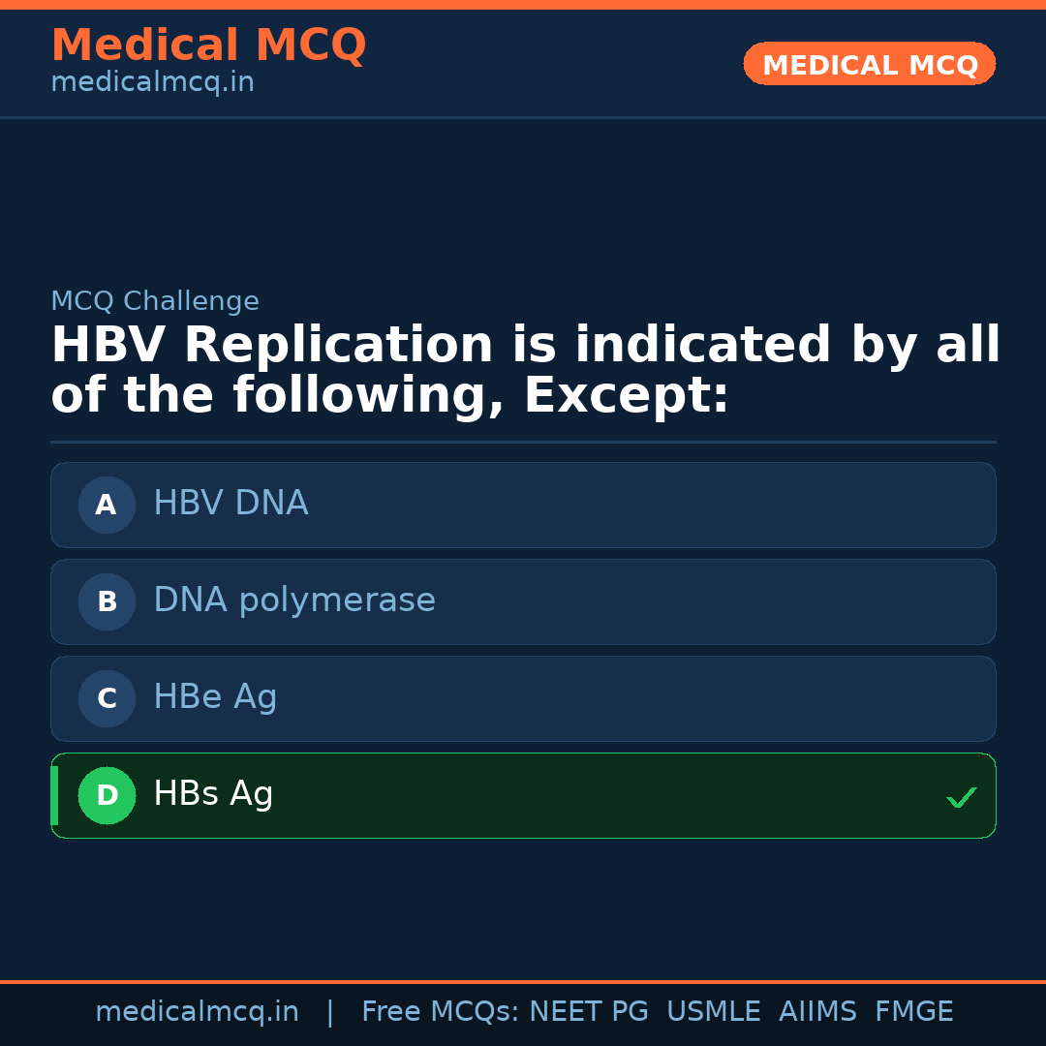This screenshot has height=1046, width=1046.
Task: Click the USMLE footer text
Action: pyautogui.click(x=713, y=1012)
